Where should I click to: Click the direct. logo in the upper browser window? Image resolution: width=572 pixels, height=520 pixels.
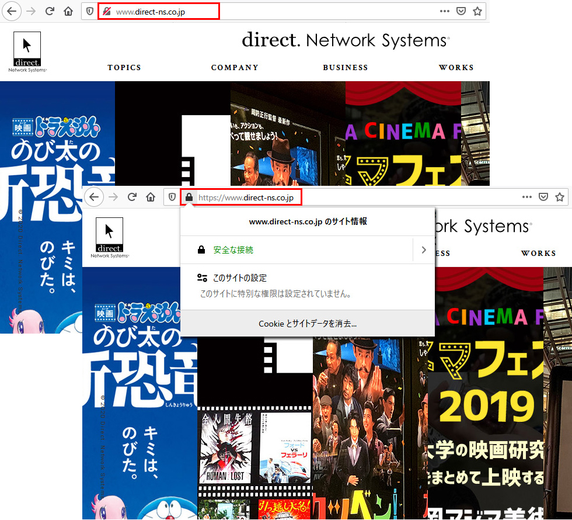[27, 52]
